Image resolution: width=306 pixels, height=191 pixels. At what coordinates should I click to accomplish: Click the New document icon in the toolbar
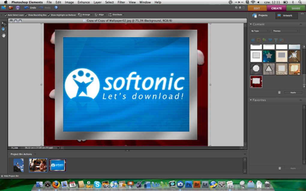click(3, 7)
